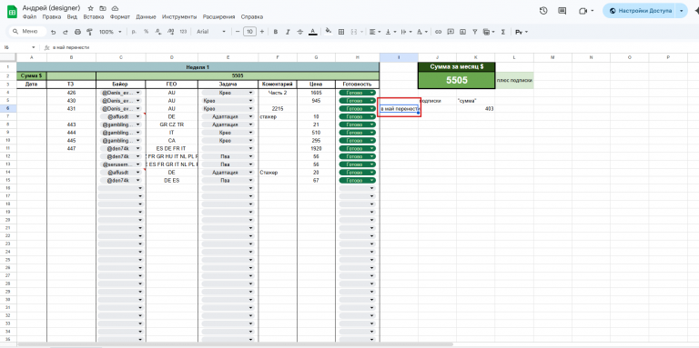Open the Arial font dropdown

(211, 32)
